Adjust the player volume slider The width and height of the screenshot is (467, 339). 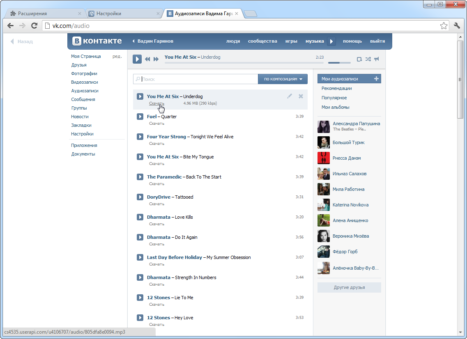339,63
